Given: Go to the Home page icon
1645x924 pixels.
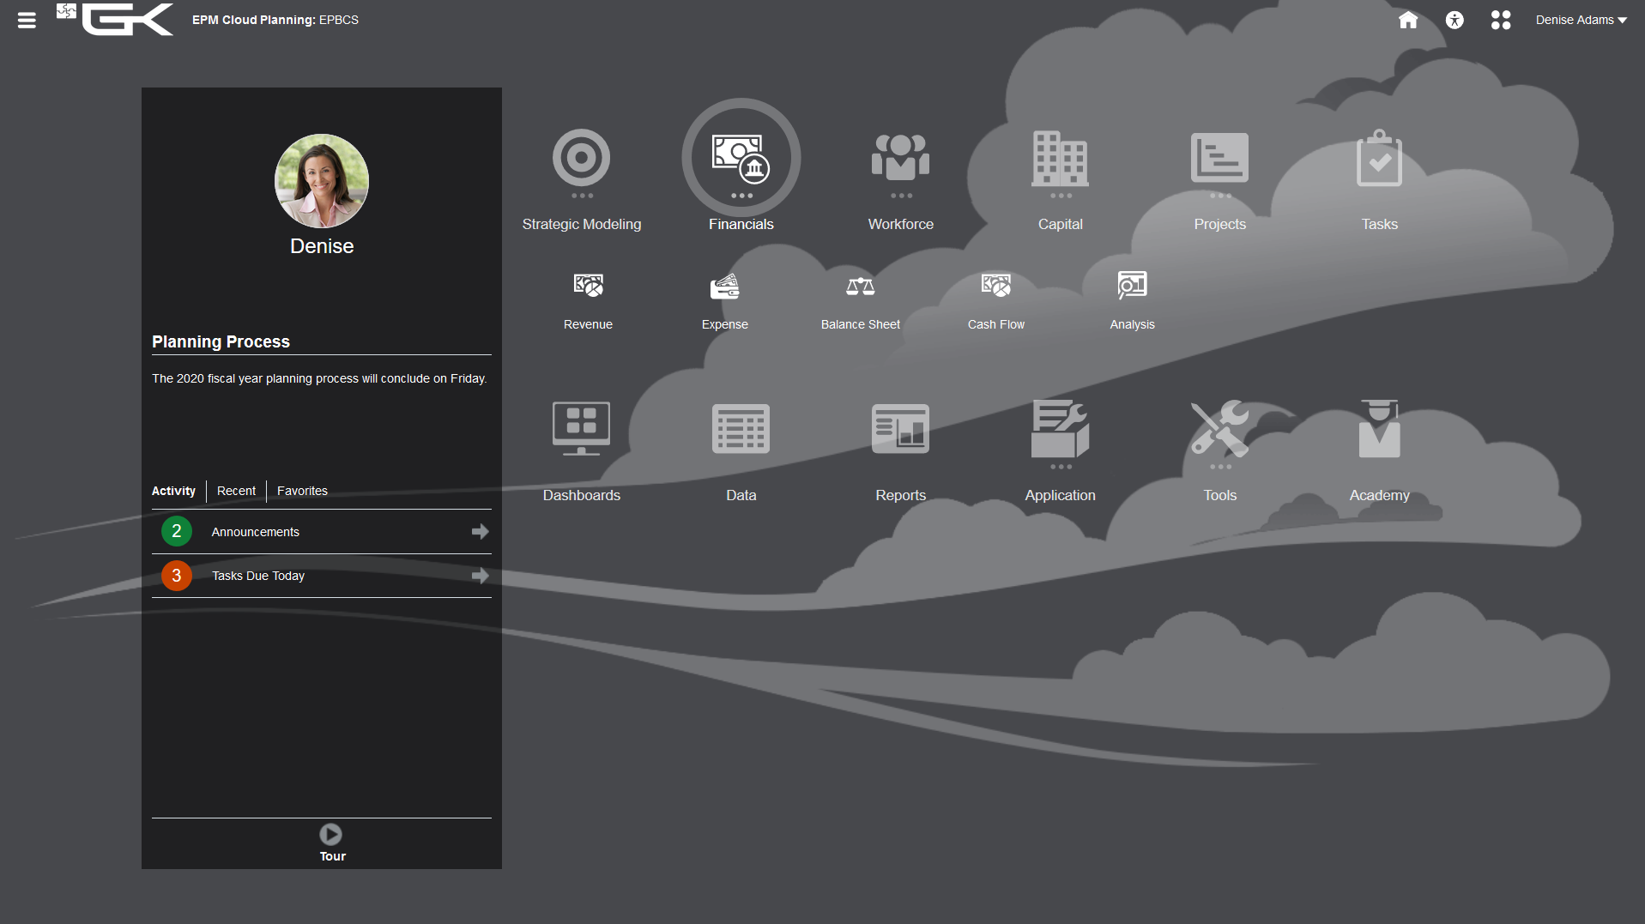Looking at the screenshot, I should click(1408, 20).
